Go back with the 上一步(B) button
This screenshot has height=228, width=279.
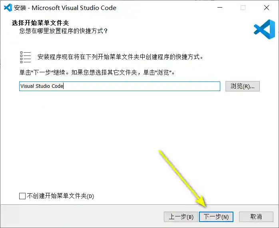tap(181, 217)
